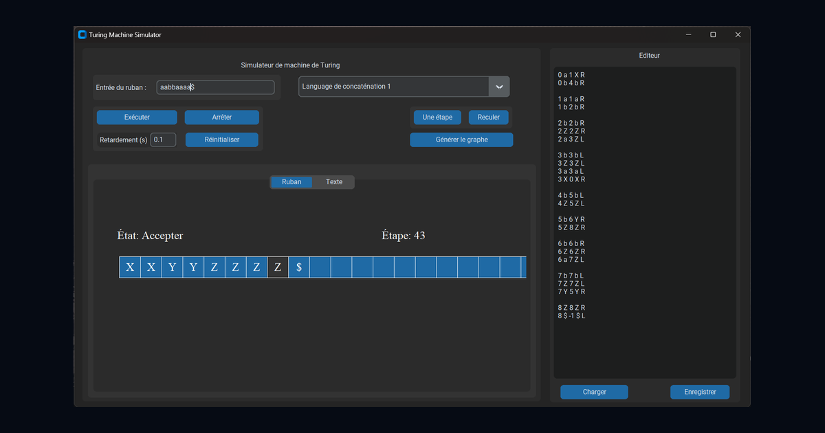
Task: Click the 'Simulateur de machine de Turing' heading
Action: pos(290,65)
